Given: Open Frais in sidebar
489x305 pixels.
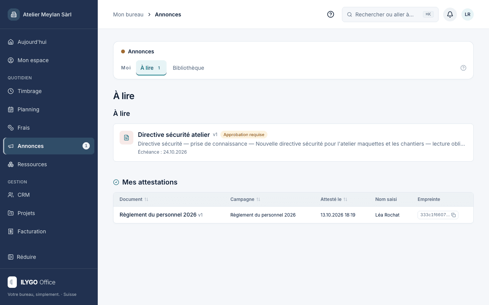Looking at the screenshot, I should 49,128.
